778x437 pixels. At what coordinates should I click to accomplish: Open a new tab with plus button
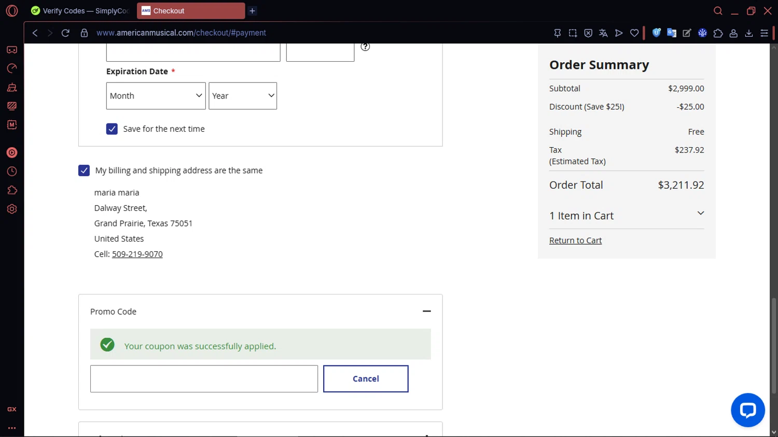[x=252, y=11]
